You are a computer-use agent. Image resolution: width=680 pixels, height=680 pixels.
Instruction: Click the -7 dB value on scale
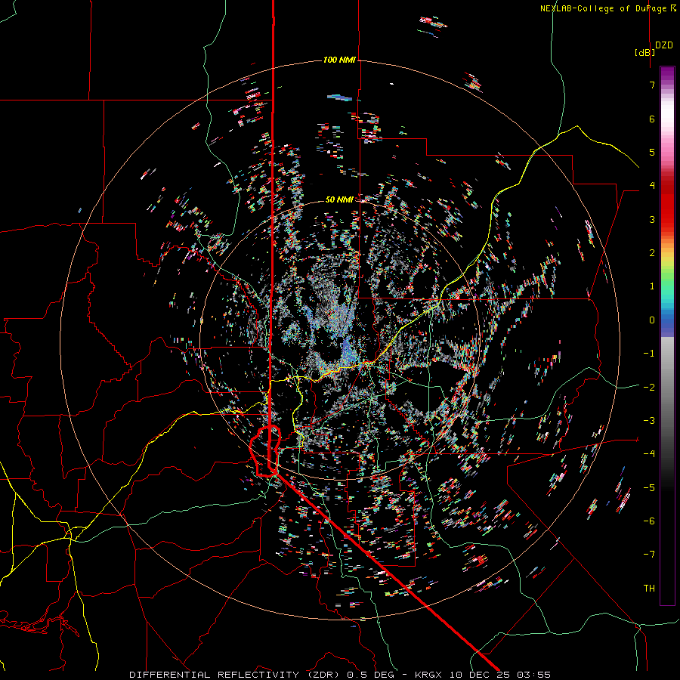[x=649, y=555]
